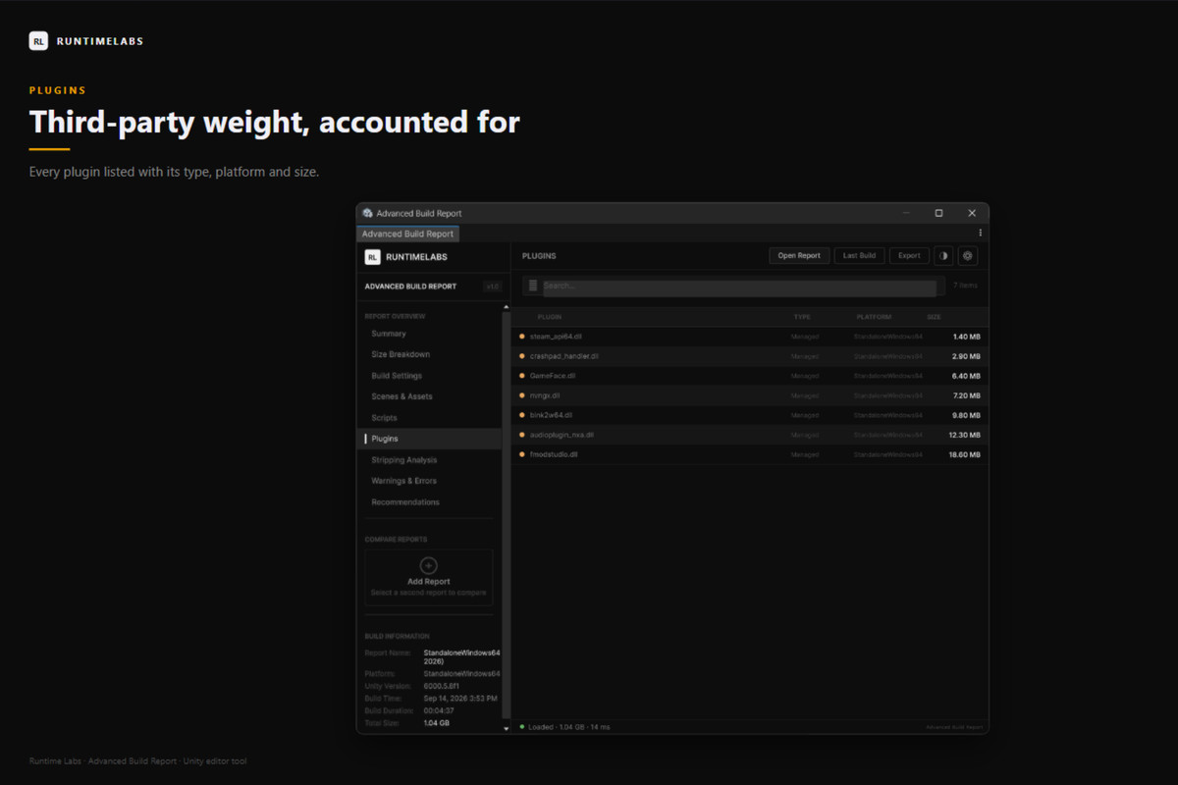Select the bink2w64.dll plugin row

pyautogui.click(x=750, y=415)
